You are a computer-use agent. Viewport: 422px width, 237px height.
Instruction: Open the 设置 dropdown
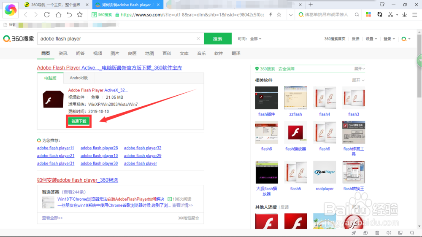371,39
